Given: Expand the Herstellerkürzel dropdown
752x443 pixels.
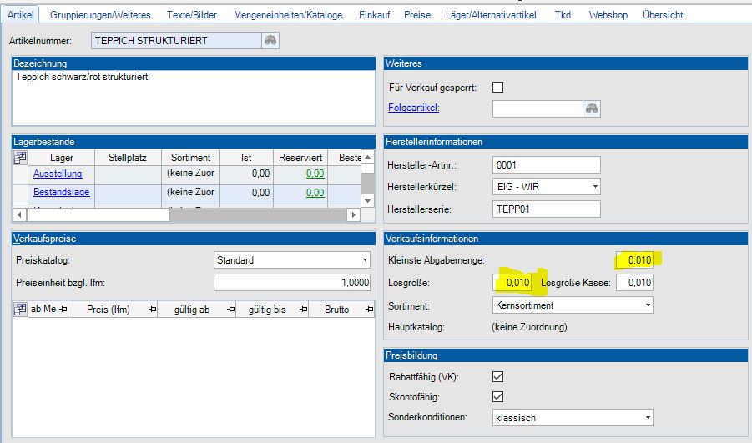Looking at the screenshot, I should (594, 186).
